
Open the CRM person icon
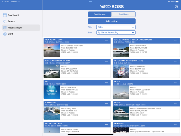5,34
